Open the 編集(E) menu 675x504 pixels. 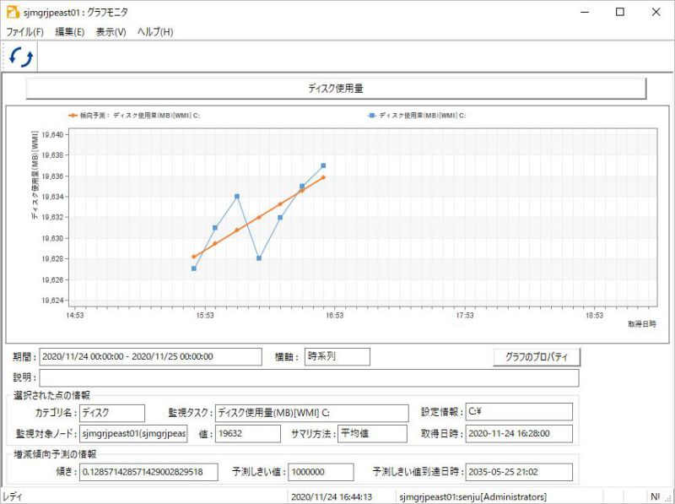[70, 32]
